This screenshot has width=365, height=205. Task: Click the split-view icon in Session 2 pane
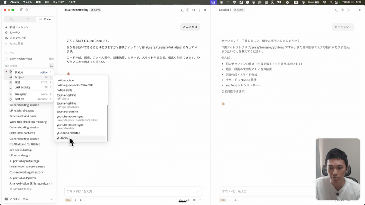coord(342,10)
